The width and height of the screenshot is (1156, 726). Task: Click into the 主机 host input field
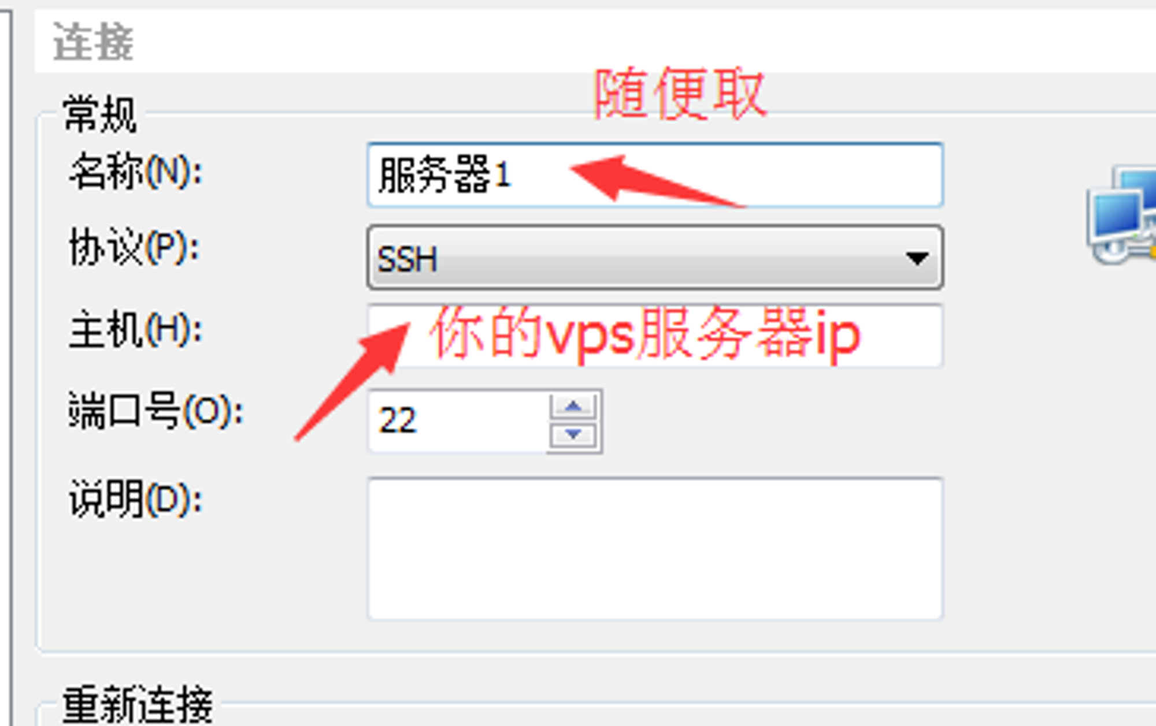click(x=655, y=335)
